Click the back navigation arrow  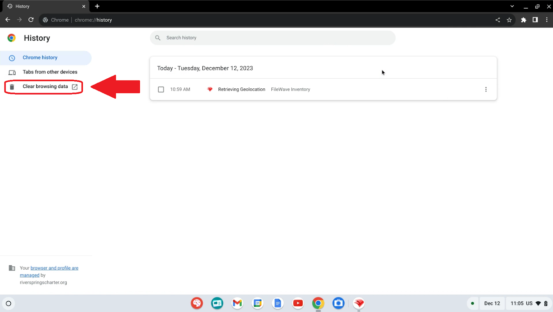(8, 20)
